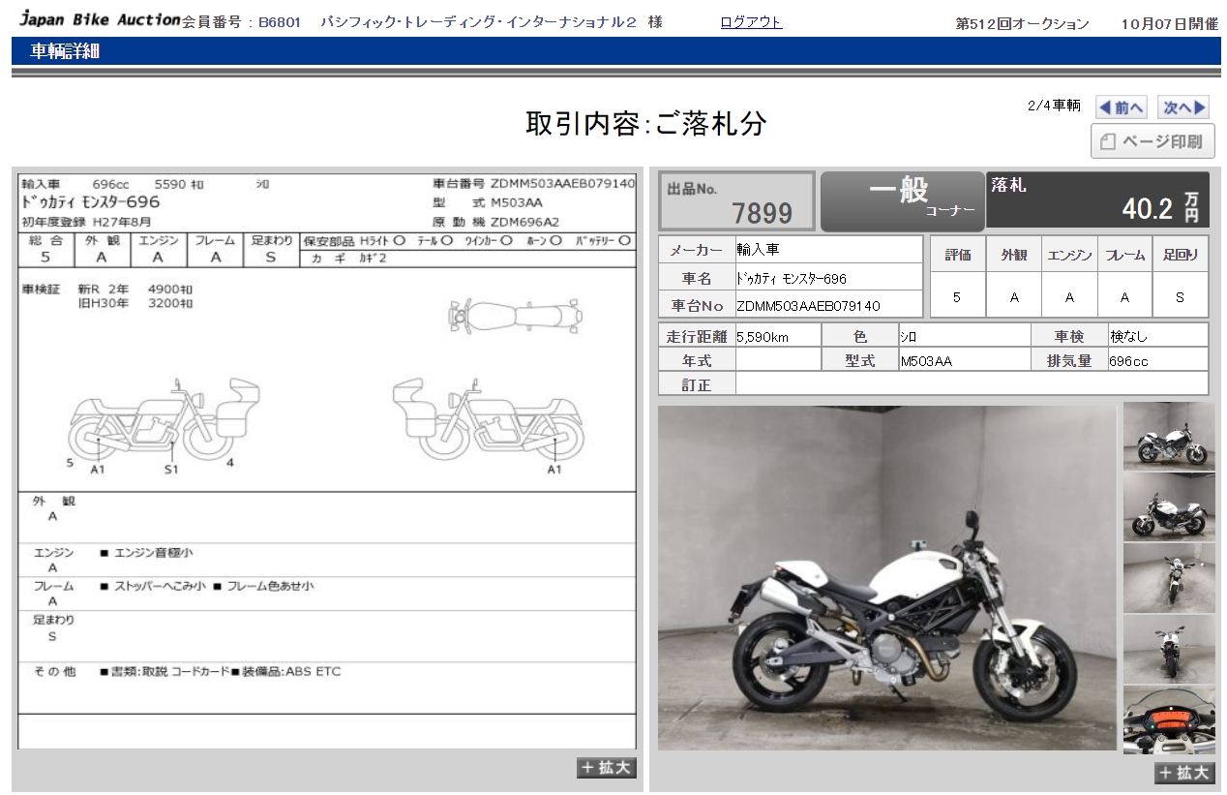Click displacement value 696cc cell
Image resolution: width=1227 pixels, height=795 pixels.
[1158, 360]
